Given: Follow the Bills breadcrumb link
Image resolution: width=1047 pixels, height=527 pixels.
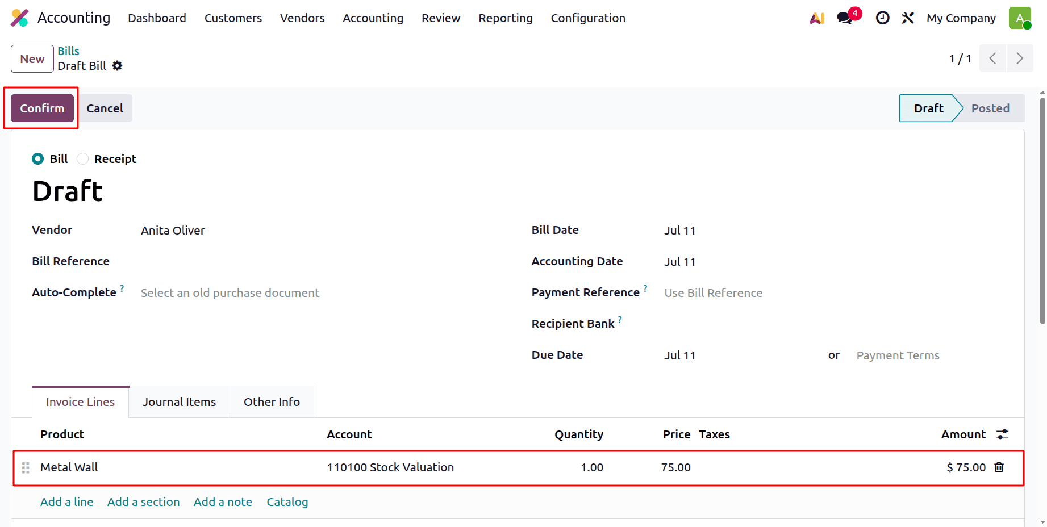Looking at the screenshot, I should click(68, 51).
